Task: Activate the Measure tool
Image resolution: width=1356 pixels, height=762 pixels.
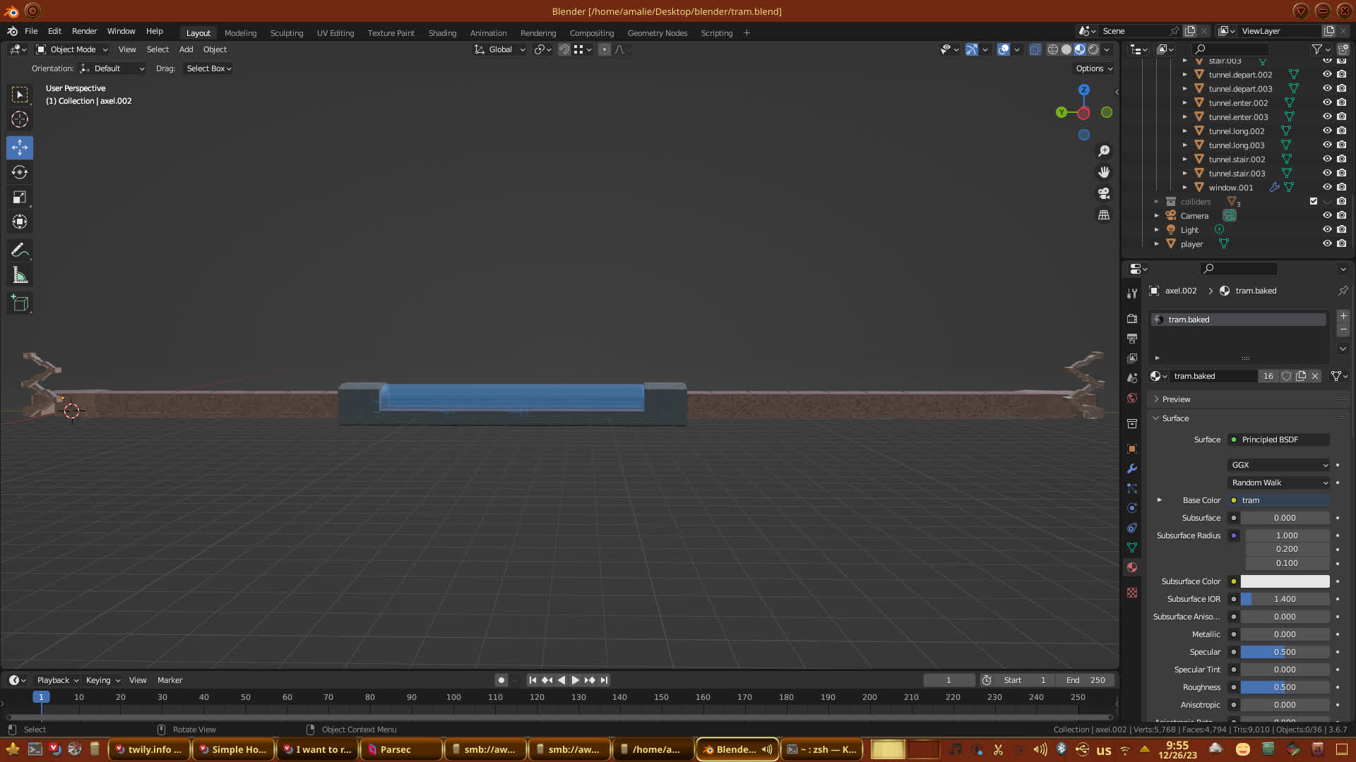Action: click(20, 276)
